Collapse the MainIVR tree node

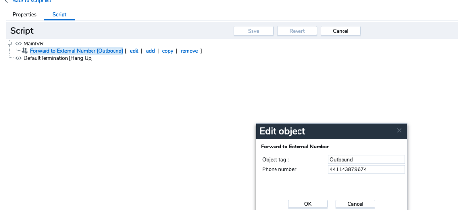tap(10, 43)
